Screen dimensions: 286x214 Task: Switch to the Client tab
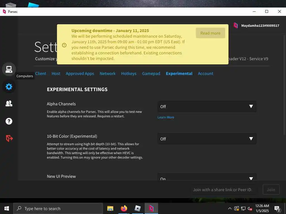tap(40, 74)
